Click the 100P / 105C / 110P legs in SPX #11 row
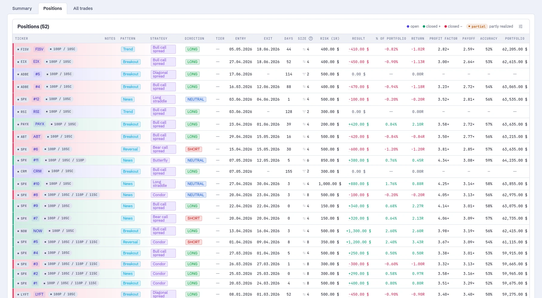 point(64,160)
